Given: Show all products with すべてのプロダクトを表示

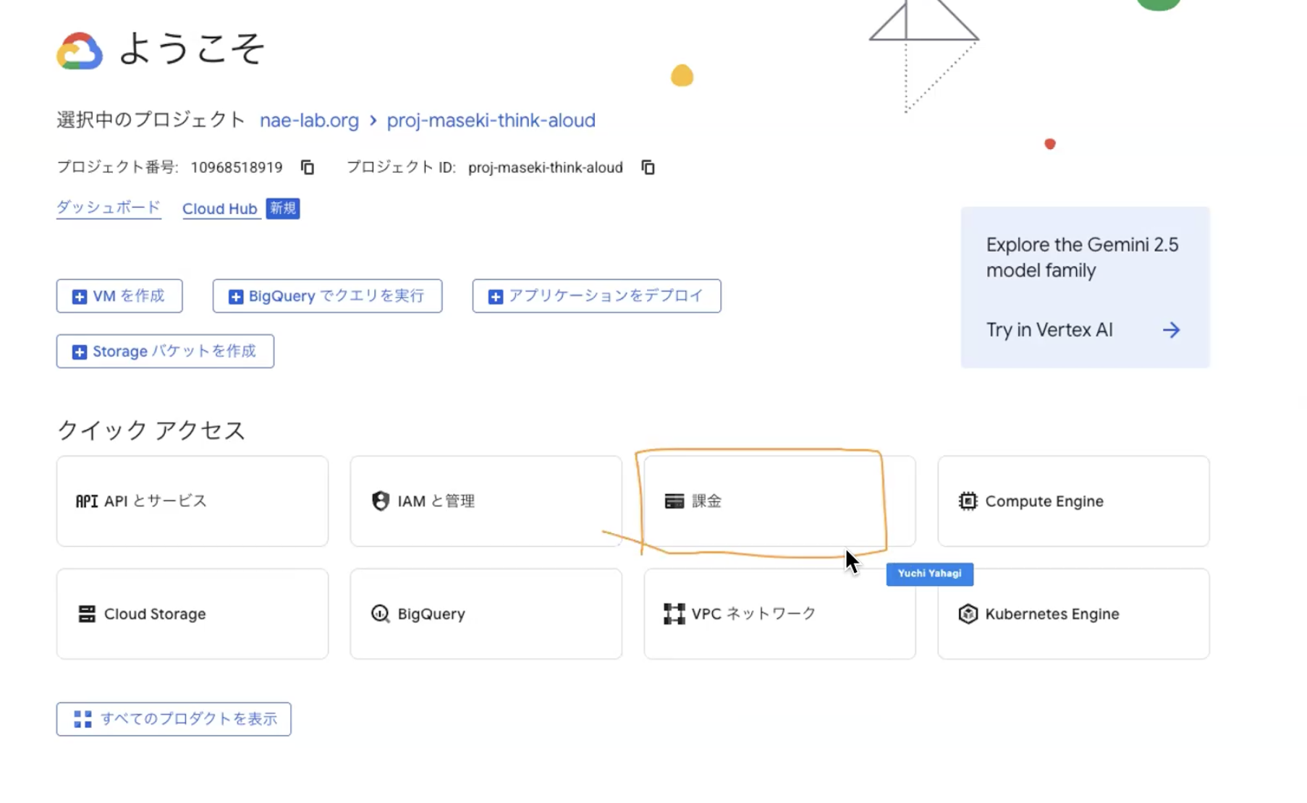Looking at the screenshot, I should pyautogui.click(x=174, y=719).
